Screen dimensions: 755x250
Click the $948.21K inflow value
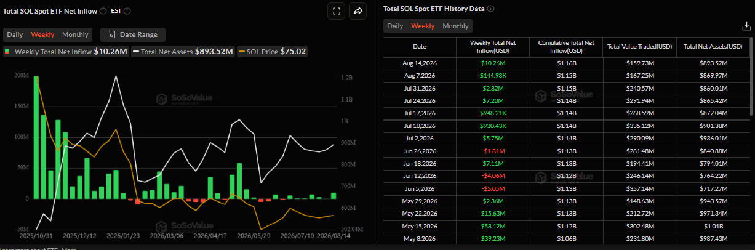(x=492, y=113)
